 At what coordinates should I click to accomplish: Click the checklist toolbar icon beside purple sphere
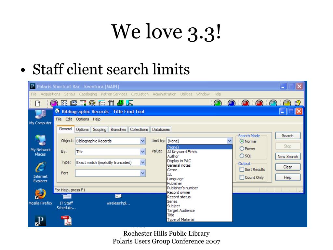64,103
